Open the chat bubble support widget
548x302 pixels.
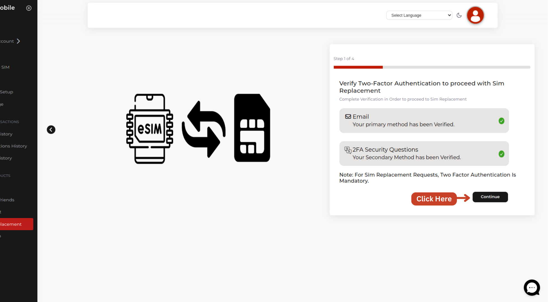point(532,287)
